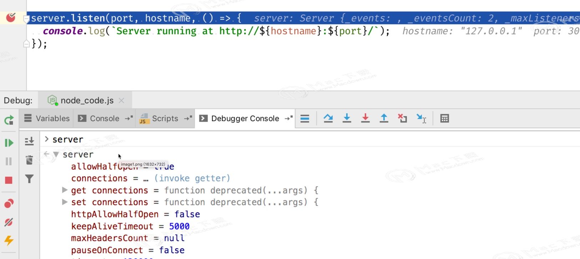Click the highlighted server.listen code line
The image size is (580, 259).
tap(303, 18)
